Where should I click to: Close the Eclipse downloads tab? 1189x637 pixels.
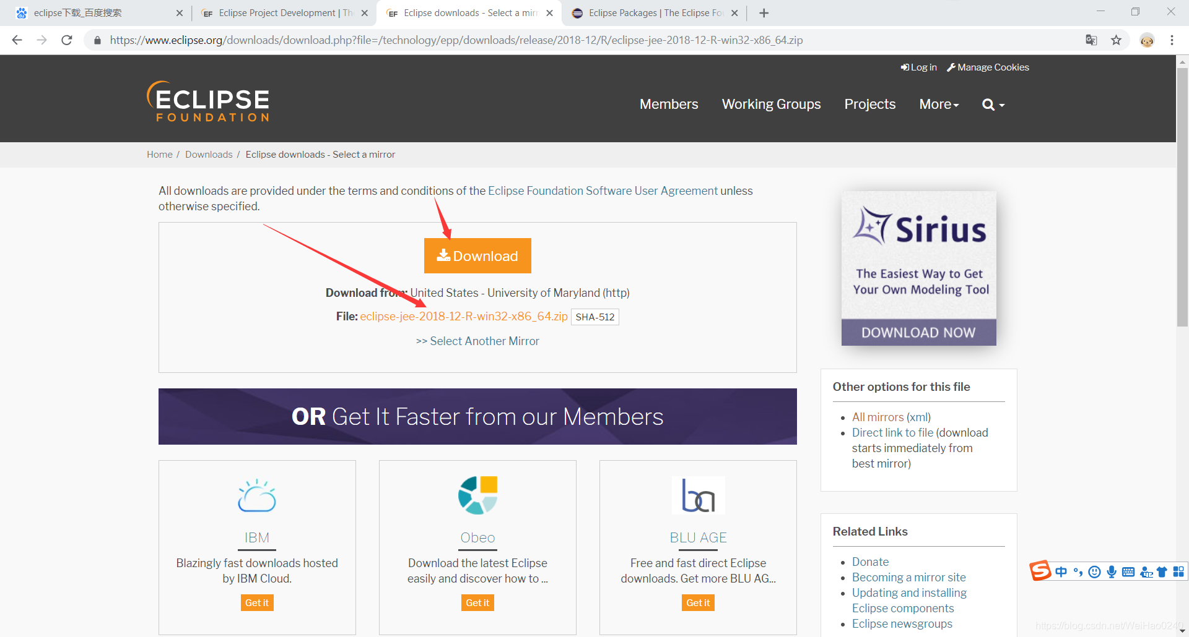[549, 13]
